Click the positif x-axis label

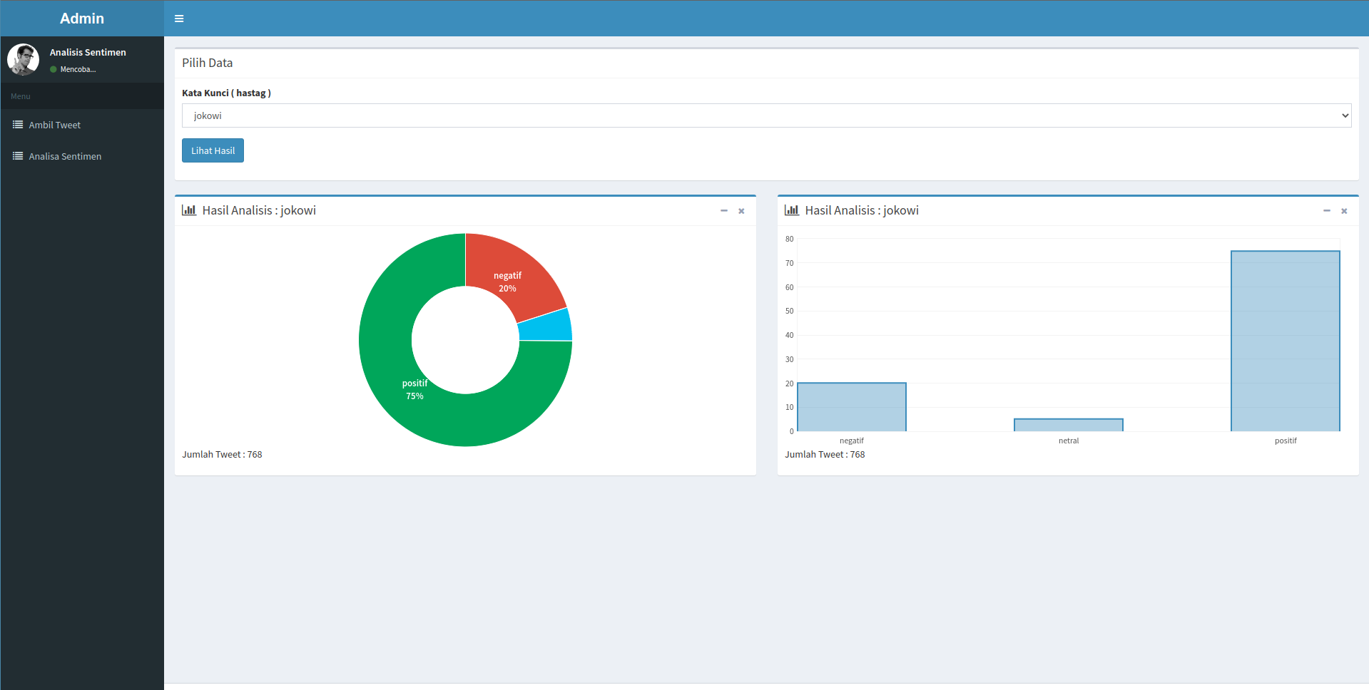[x=1286, y=441]
